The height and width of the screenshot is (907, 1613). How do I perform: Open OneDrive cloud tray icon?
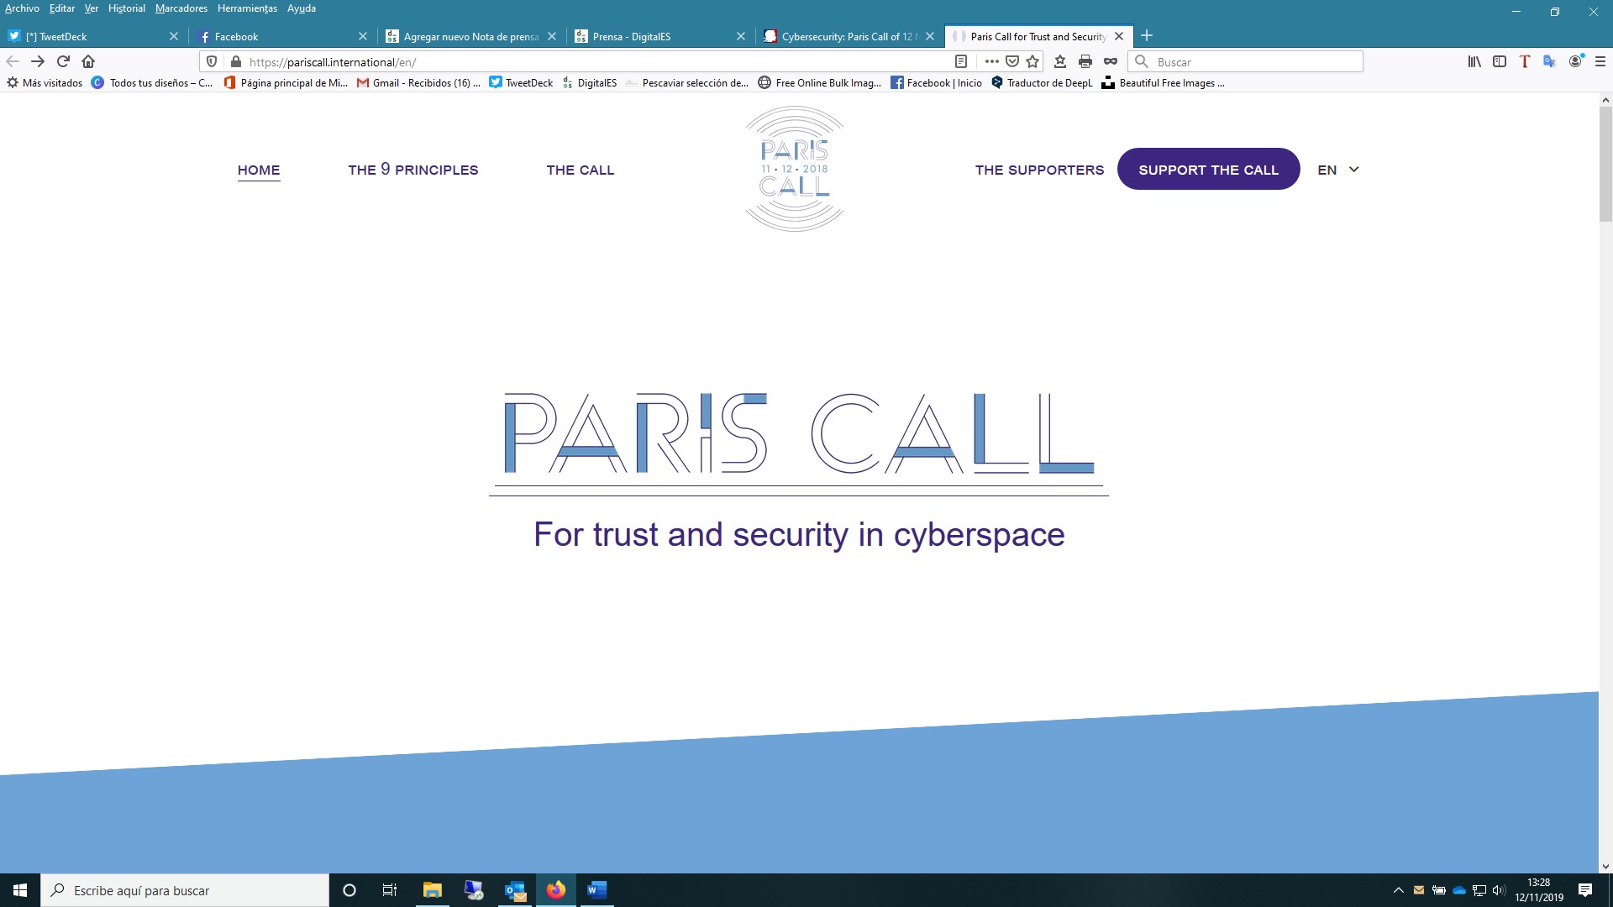pos(1459,890)
